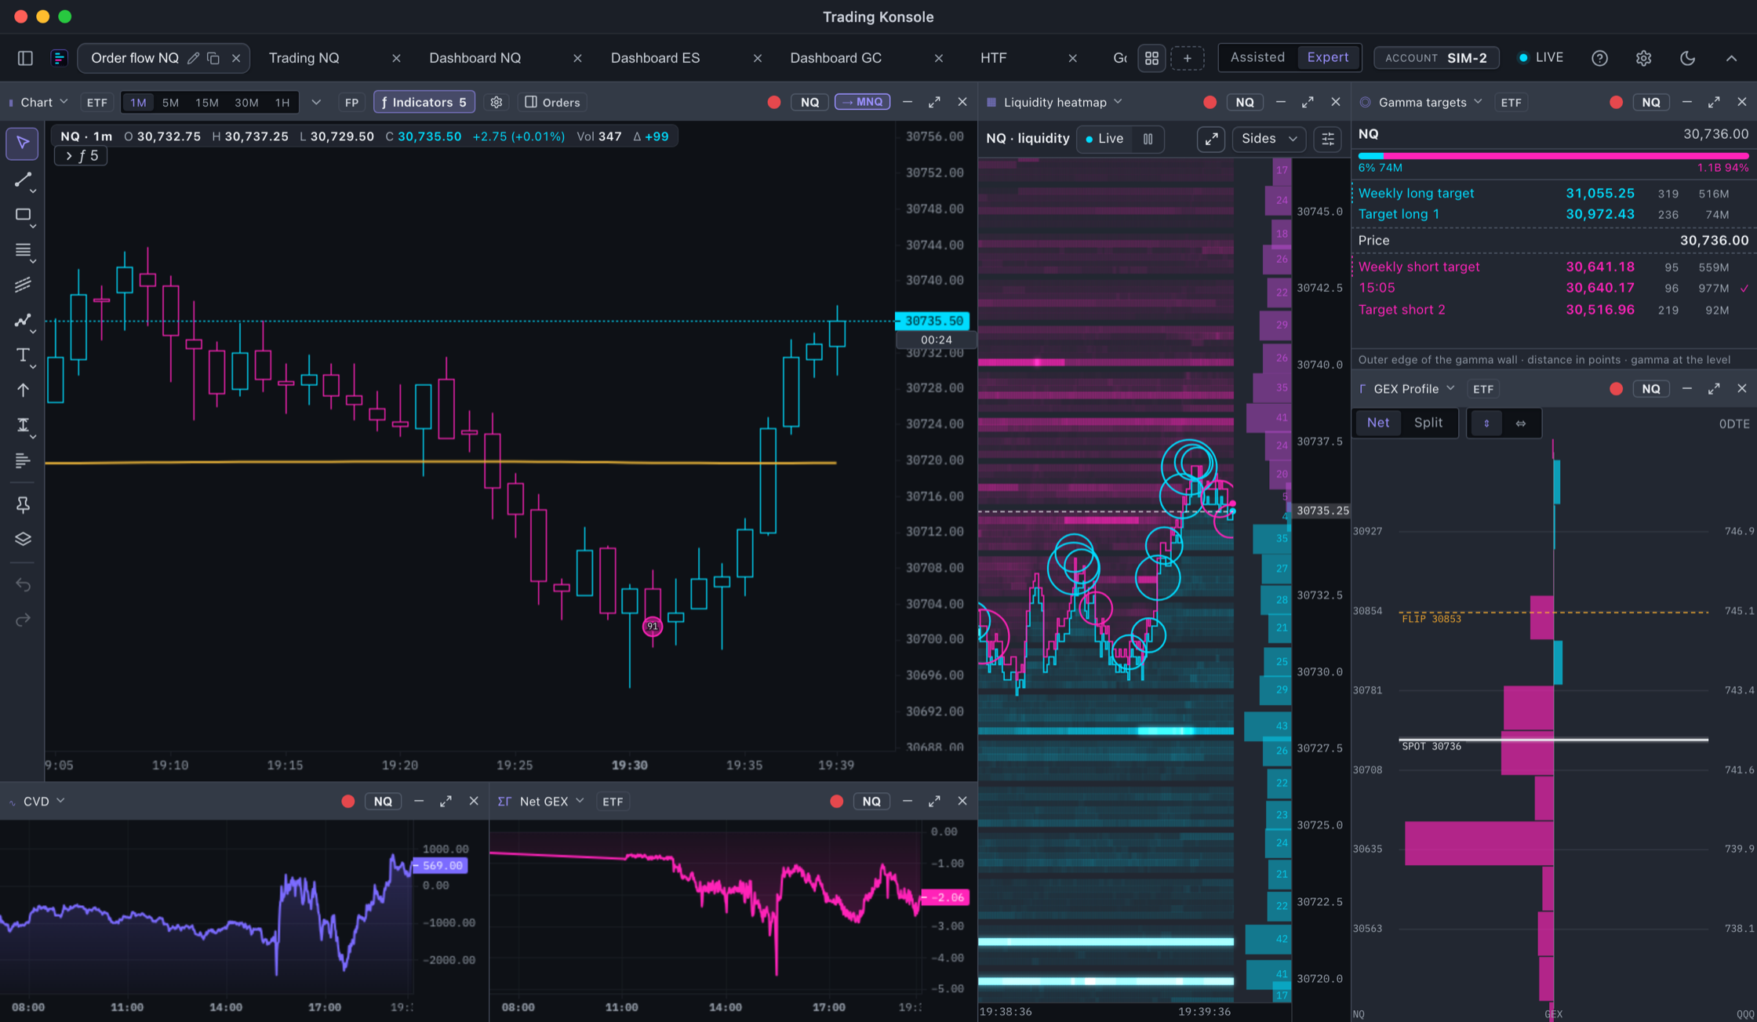Open chart indicator settings gear
Screen dimensions: 1757x1022
click(497, 103)
